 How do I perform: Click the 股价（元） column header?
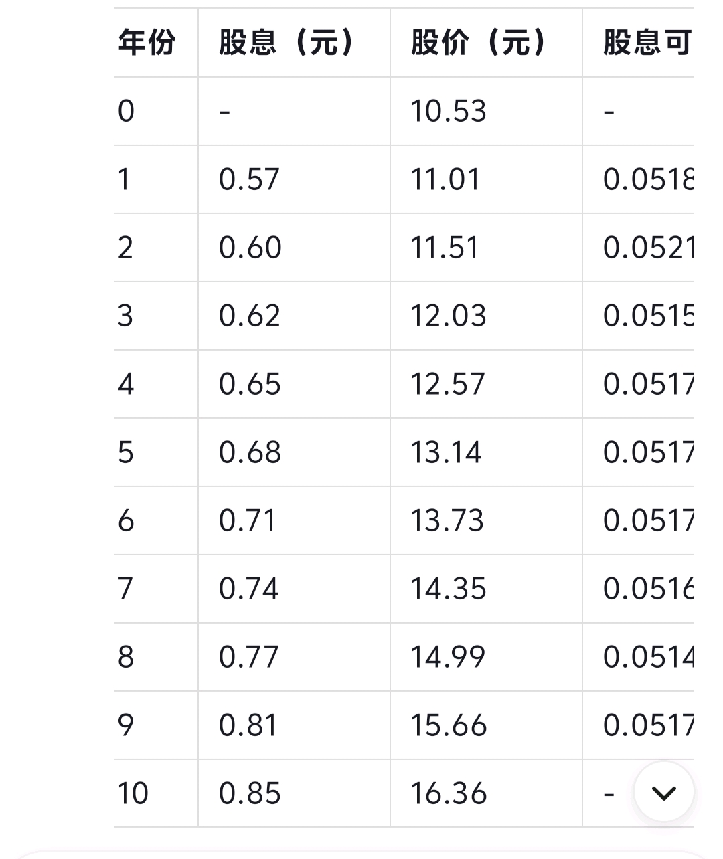click(x=479, y=43)
